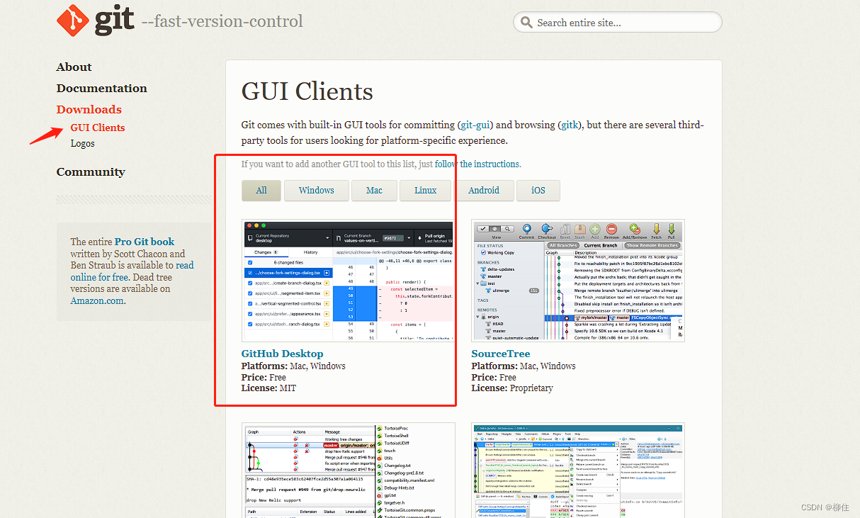
Task: Open the Documentation sidebar link
Action: [102, 89]
